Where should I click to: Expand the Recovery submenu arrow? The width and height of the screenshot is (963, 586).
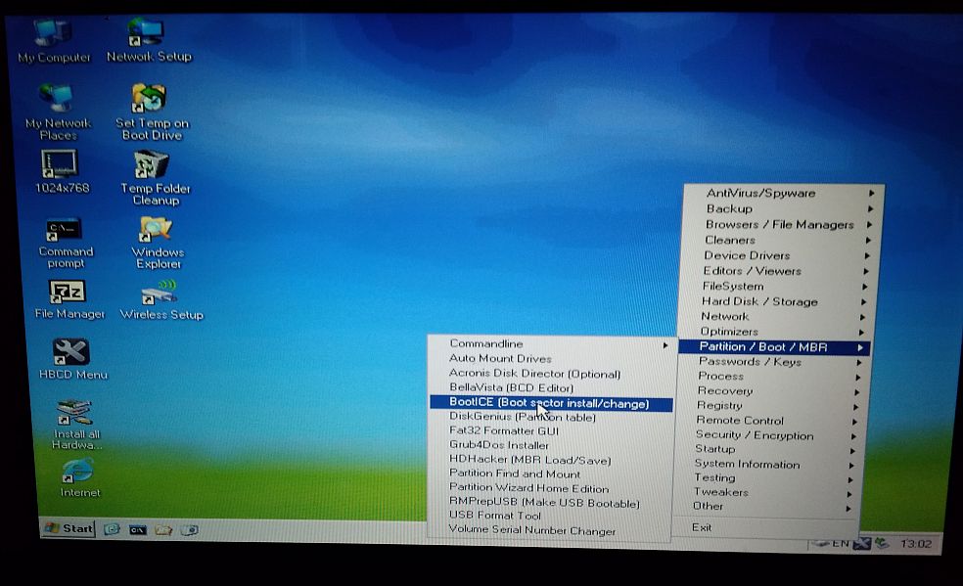pos(856,392)
